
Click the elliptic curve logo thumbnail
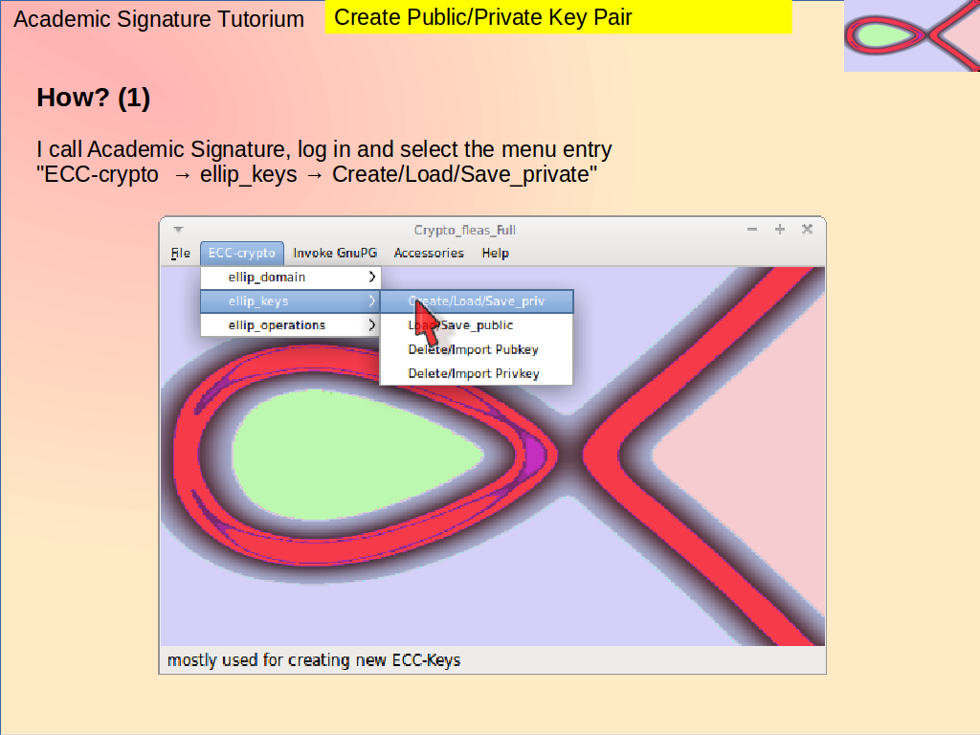pyautogui.click(x=912, y=35)
